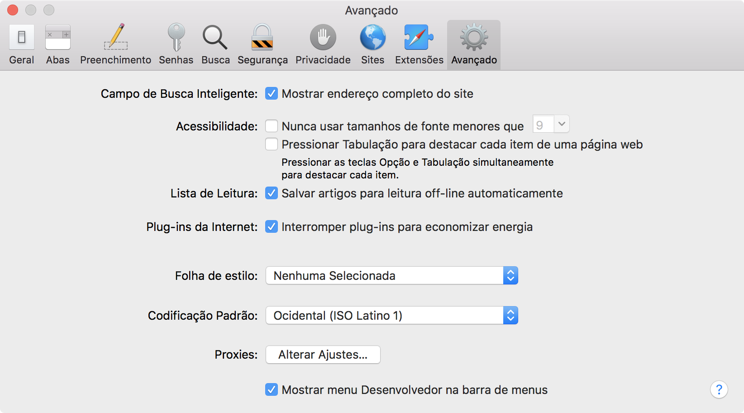Select the Avançado gear icon
Viewport: 744px width, 413px height.
tap(474, 37)
